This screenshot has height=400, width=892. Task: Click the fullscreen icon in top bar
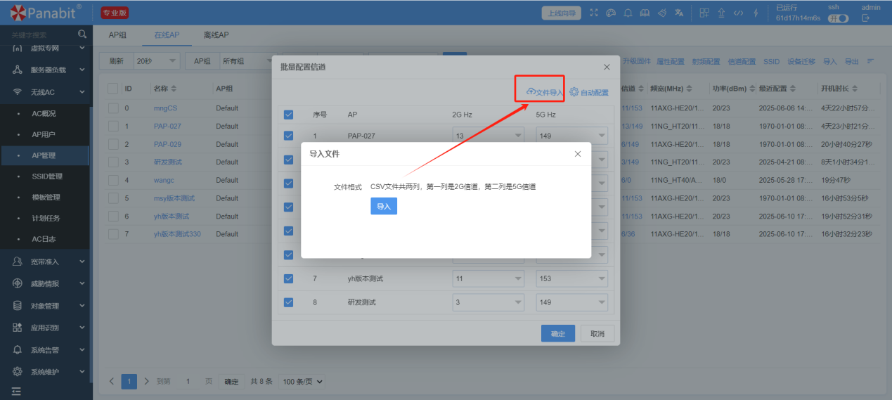[594, 13]
